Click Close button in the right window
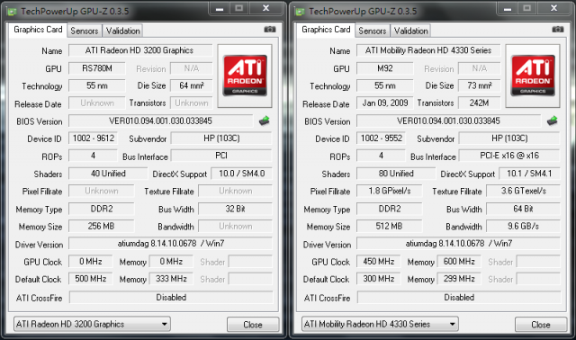Screen dimensions: 576x340 (x=541, y=325)
